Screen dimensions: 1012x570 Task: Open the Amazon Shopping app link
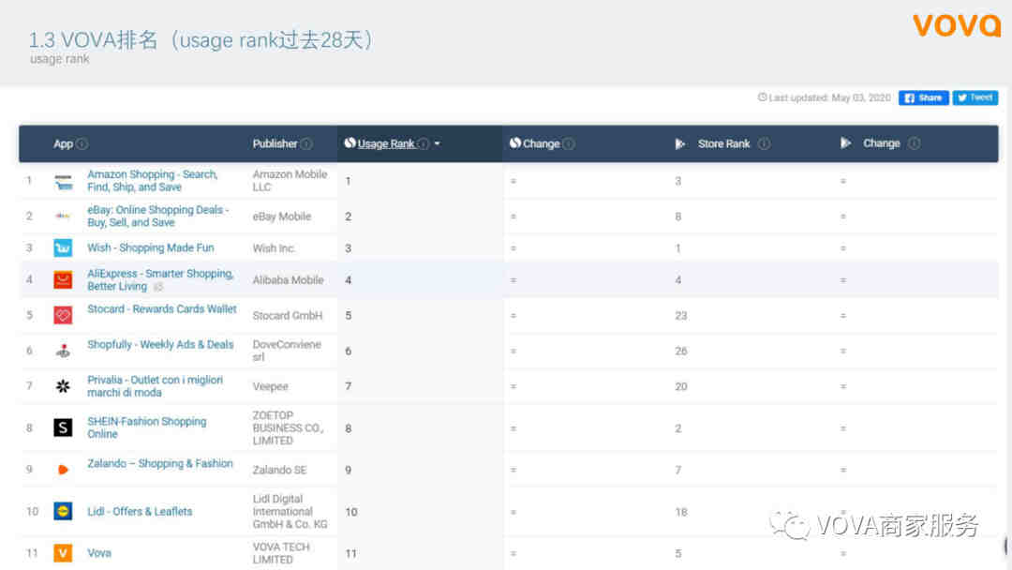(x=153, y=181)
